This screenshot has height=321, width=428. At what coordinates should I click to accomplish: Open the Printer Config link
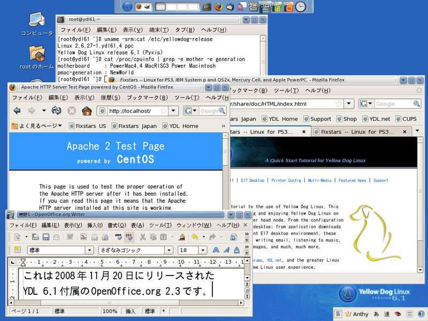[x=286, y=180]
